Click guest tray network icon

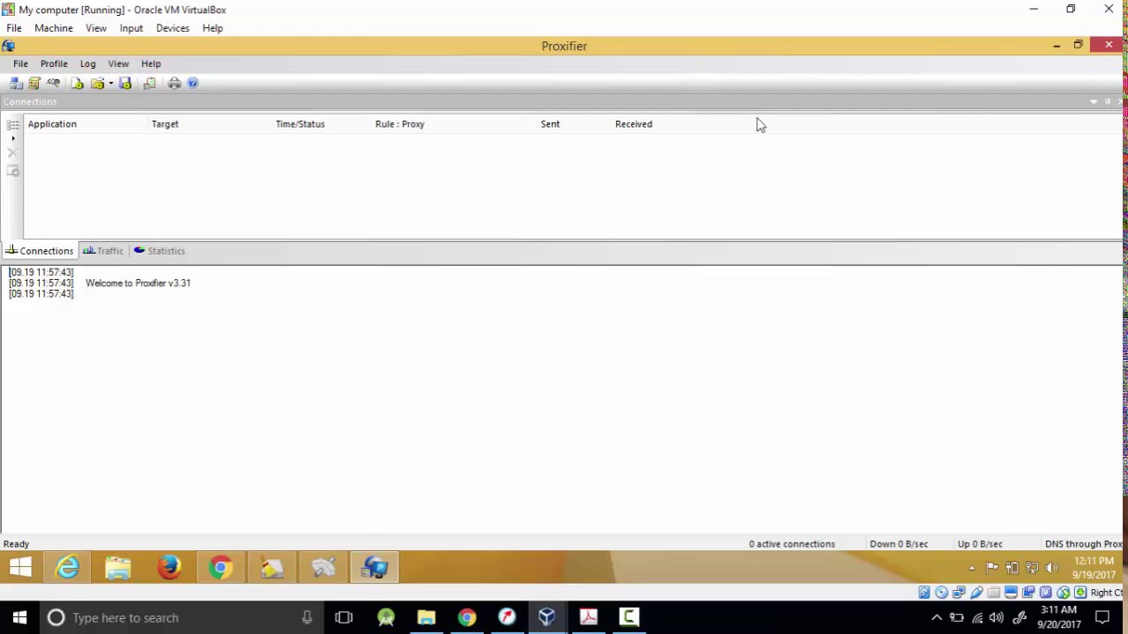(x=1032, y=568)
